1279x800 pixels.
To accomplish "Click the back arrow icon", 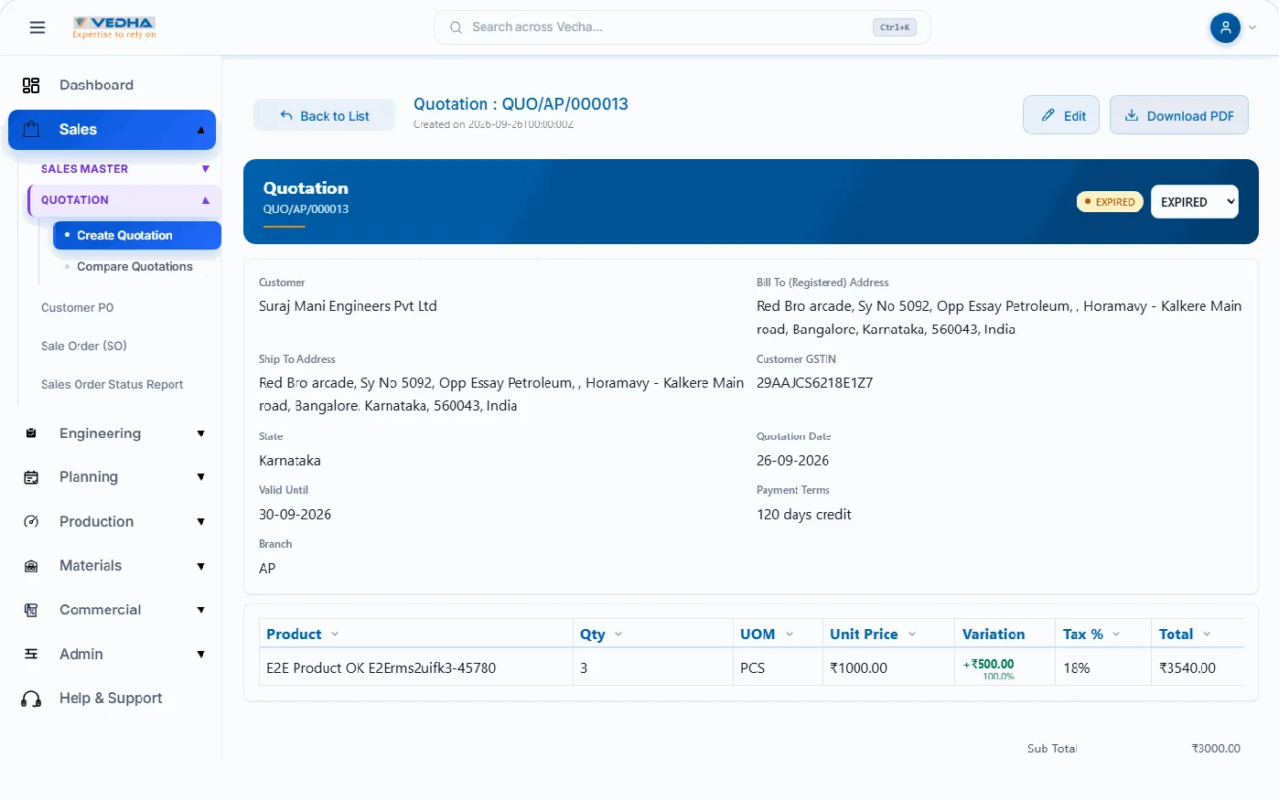I will 286,115.
